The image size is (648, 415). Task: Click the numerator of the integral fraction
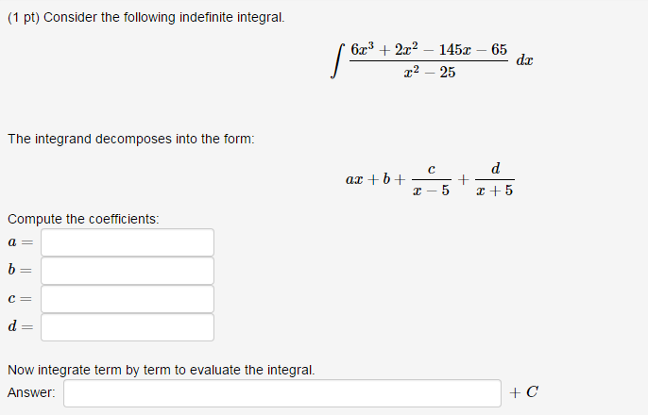(x=429, y=49)
